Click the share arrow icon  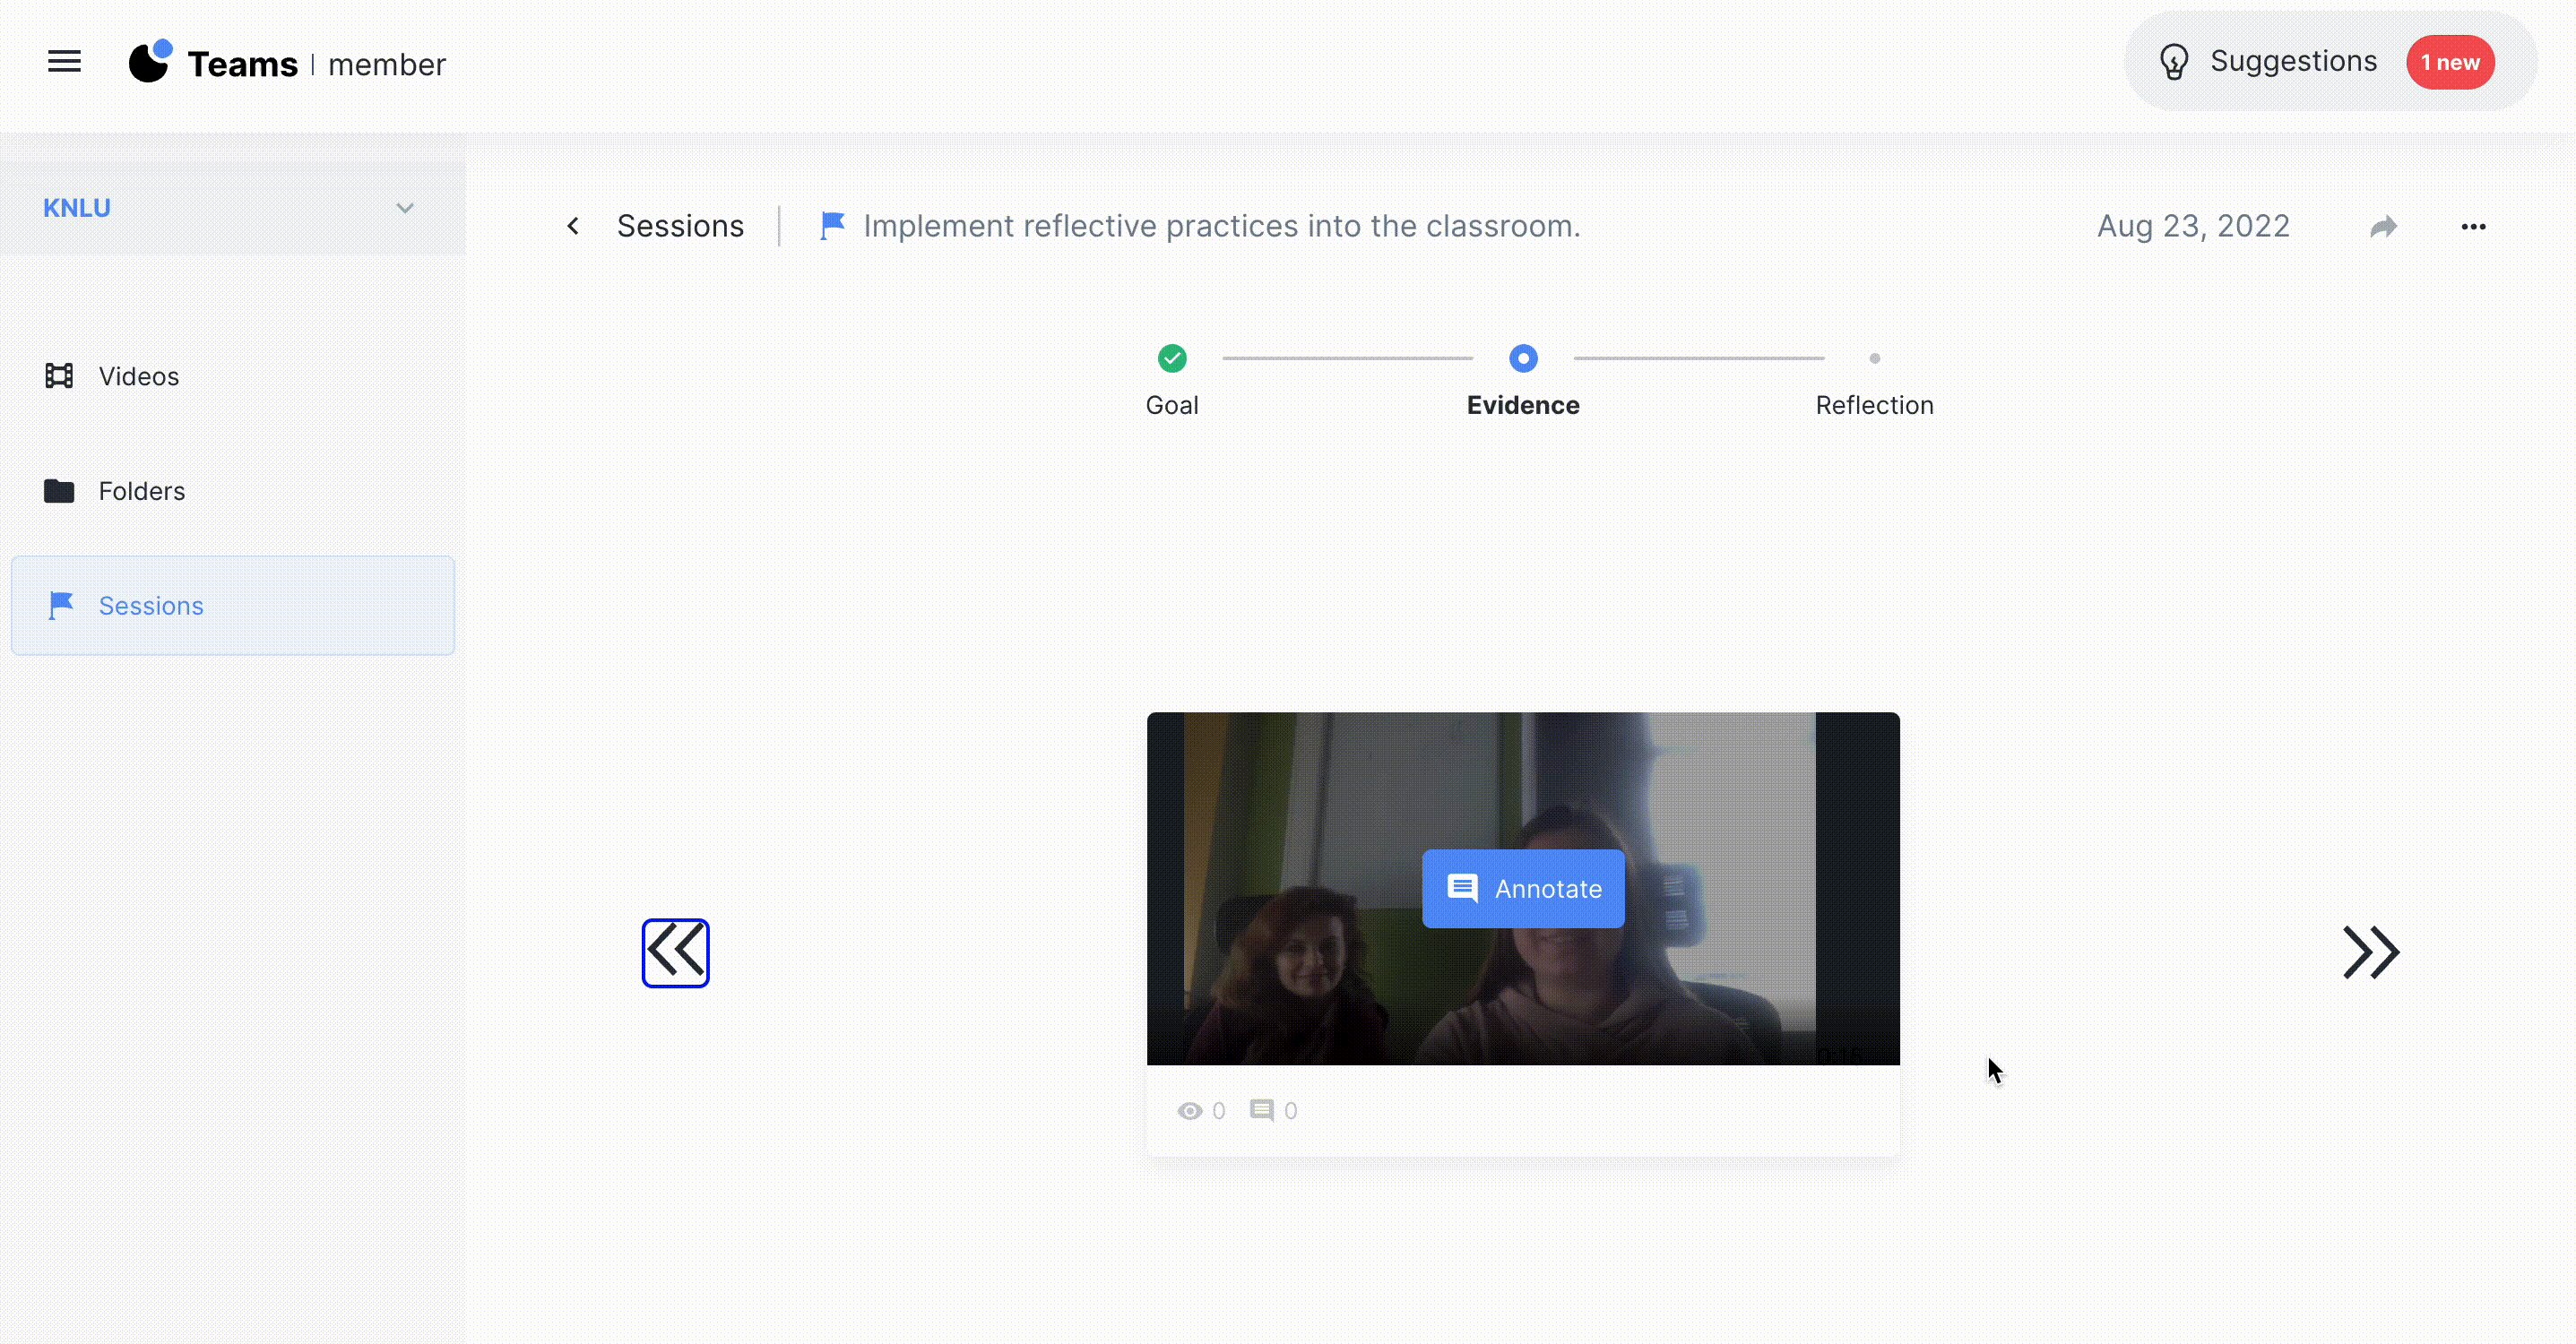click(2383, 227)
